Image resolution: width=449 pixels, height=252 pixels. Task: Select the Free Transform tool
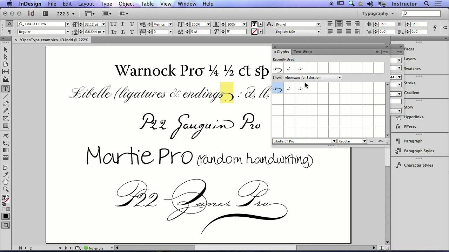pyautogui.click(x=6, y=143)
